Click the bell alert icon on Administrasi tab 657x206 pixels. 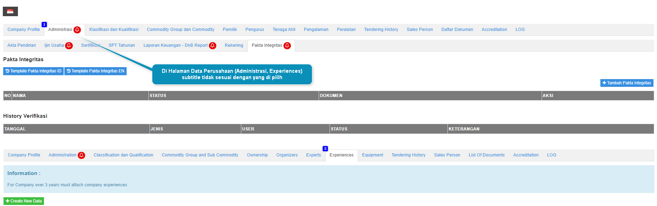click(77, 30)
